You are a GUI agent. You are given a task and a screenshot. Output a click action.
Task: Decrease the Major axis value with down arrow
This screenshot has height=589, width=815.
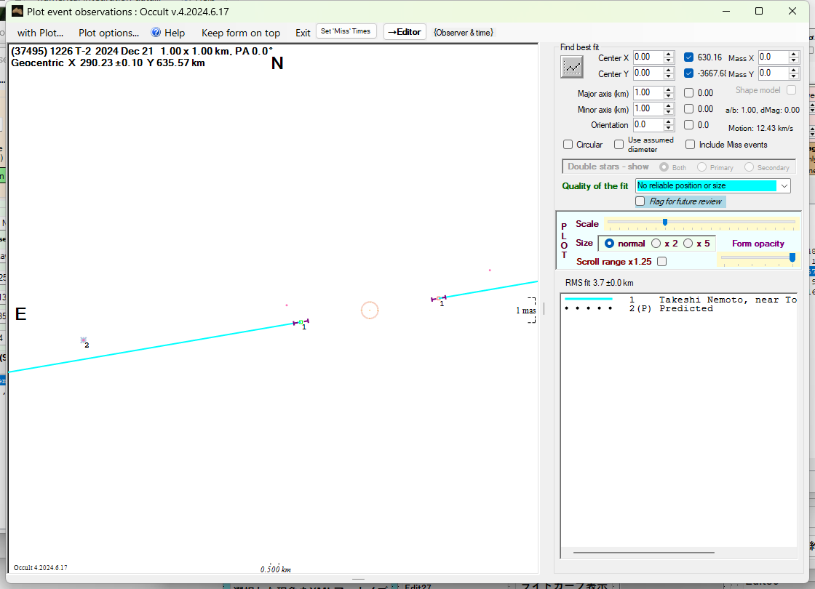click(x=669, y=96)
